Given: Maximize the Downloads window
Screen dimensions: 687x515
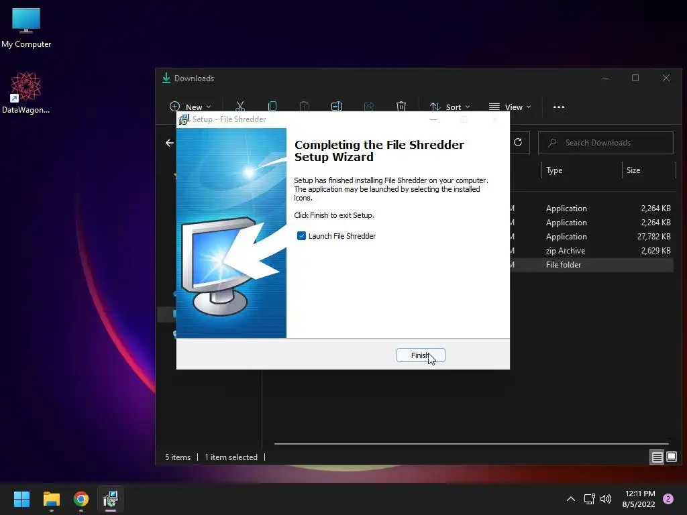Looking at the screenshot, I should (635, 78).
